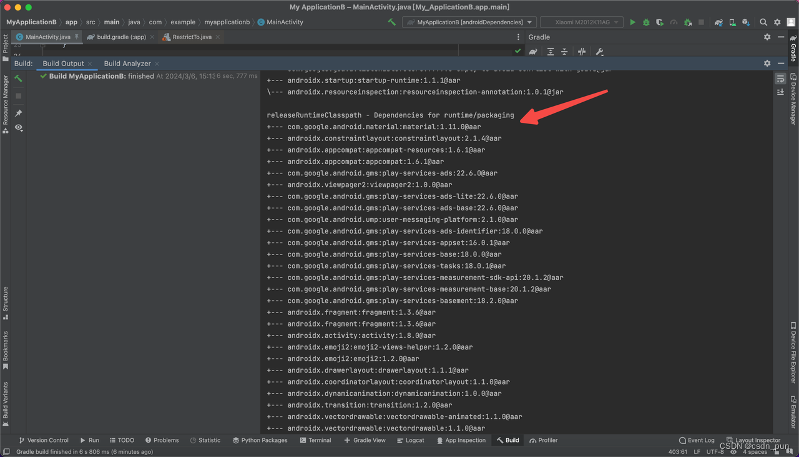Click the releaseRuntimeClasspath output line
The width and height of the screenshot is (799, 457).
coord(390,115)
